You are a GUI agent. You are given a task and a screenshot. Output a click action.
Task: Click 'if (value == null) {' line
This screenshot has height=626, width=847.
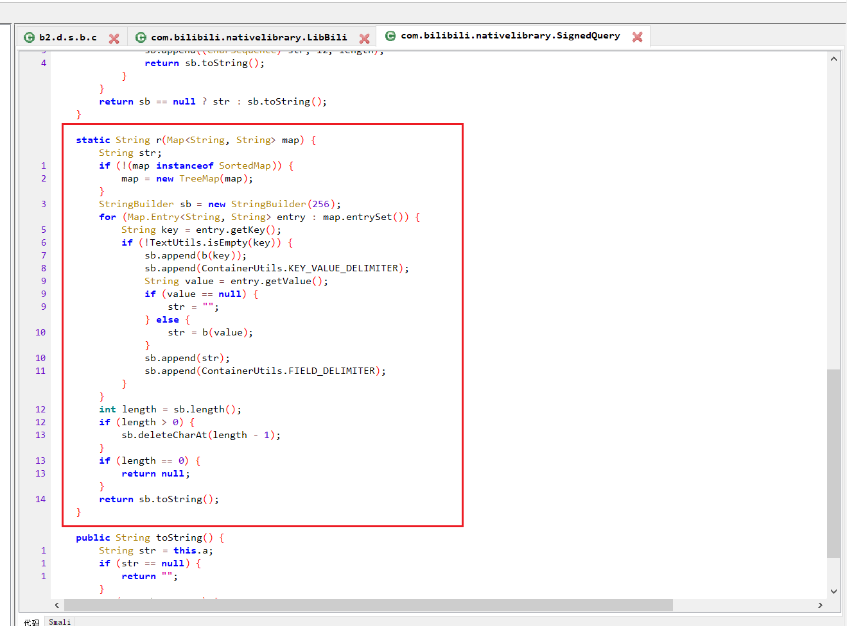tap(202, 294)
